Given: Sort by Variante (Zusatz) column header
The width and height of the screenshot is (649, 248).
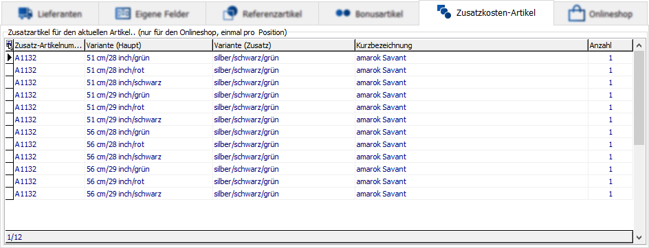Looking at the screenshot, I should pyautogui.click(x=283, y=45).
